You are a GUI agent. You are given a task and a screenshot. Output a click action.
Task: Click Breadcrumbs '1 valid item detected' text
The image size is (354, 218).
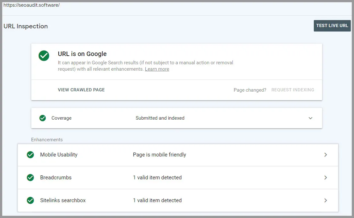(x=157, y=178)
